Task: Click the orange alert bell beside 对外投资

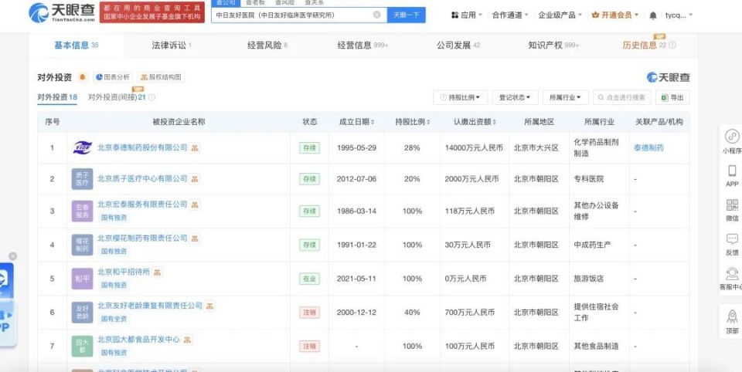Action: coord(83,77)
